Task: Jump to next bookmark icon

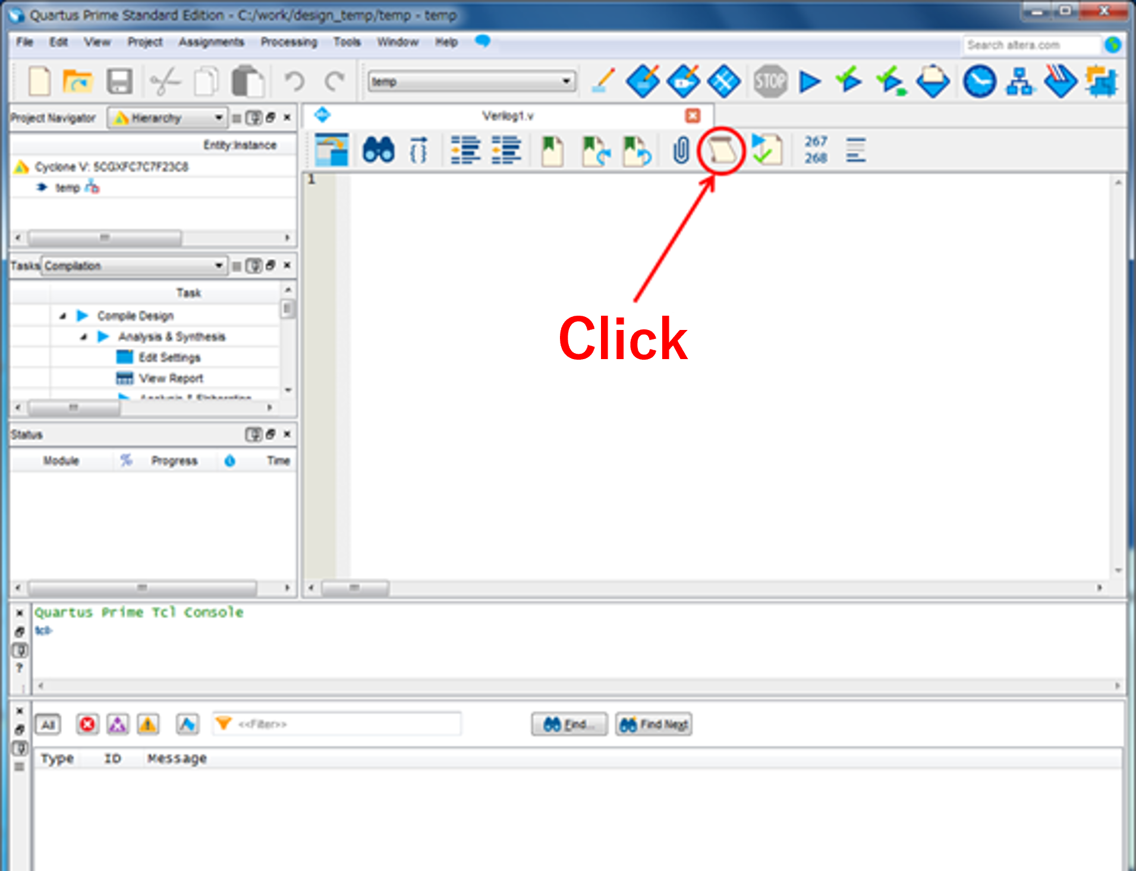Action: point(596,151)
